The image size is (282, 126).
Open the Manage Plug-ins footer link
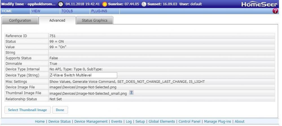(217, 122)
